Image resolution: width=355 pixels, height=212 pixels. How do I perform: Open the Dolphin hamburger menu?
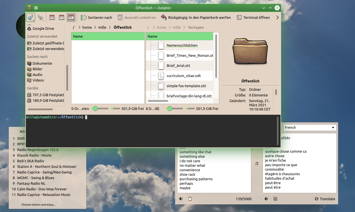click(x=36, y=8)
